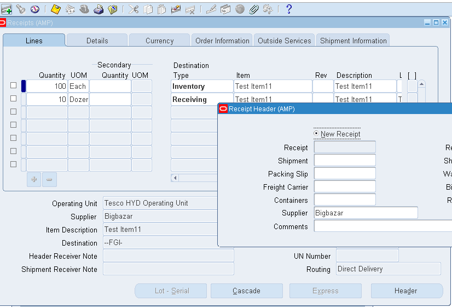Click the Header button
The width and height of the screenshot is (452, 307).
[x=407, y=291]
